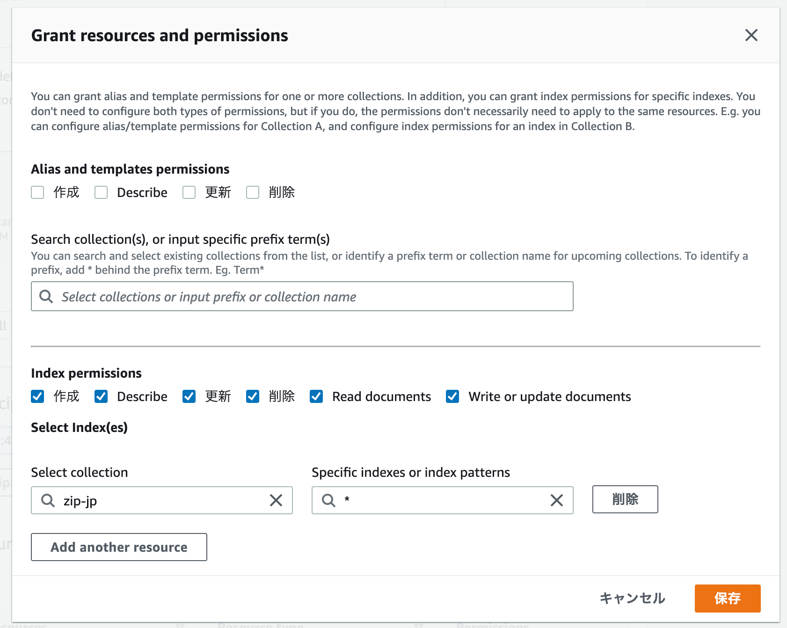Disable the Read documents index permission
The height and width of the screenshot is (628, 787).
coord(316,396)
